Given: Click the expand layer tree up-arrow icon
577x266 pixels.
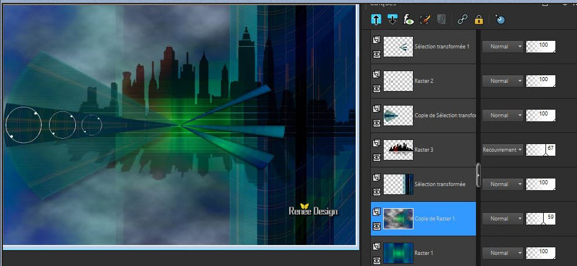Looking at the screenshot, I should coord(376,19).
